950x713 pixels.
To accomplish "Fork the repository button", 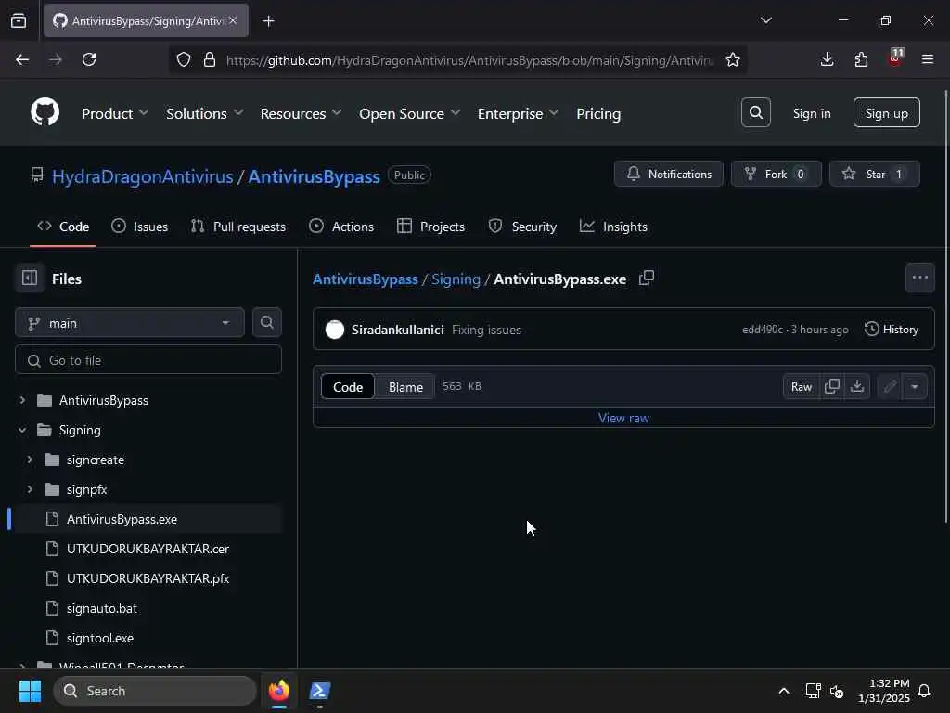I will (x=777, y=174).
